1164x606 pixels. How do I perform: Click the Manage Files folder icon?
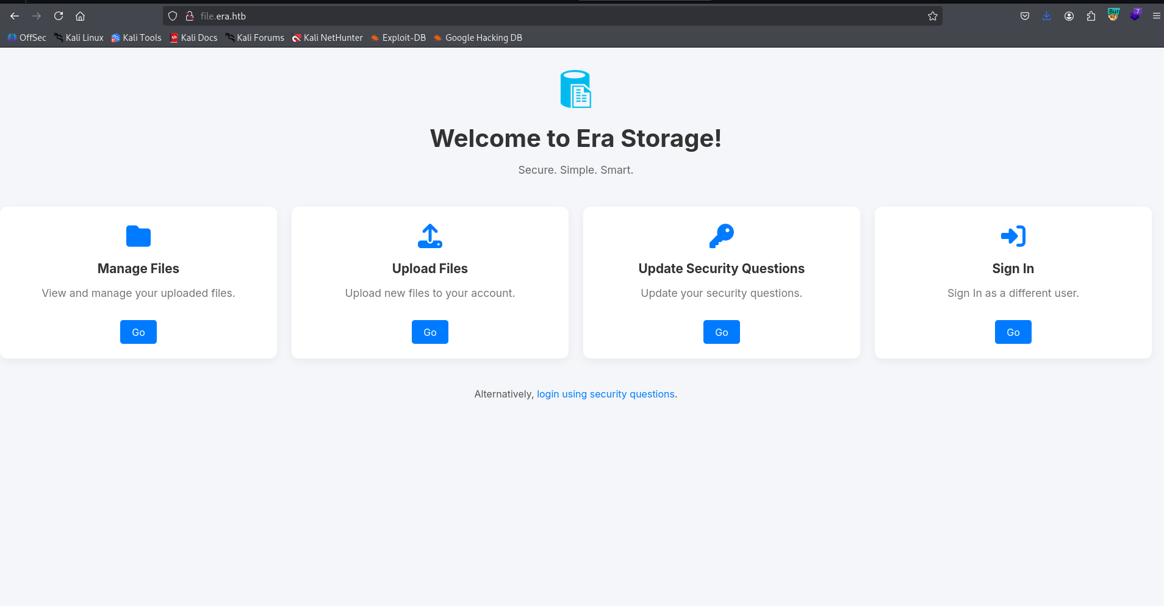pos(138,236)
